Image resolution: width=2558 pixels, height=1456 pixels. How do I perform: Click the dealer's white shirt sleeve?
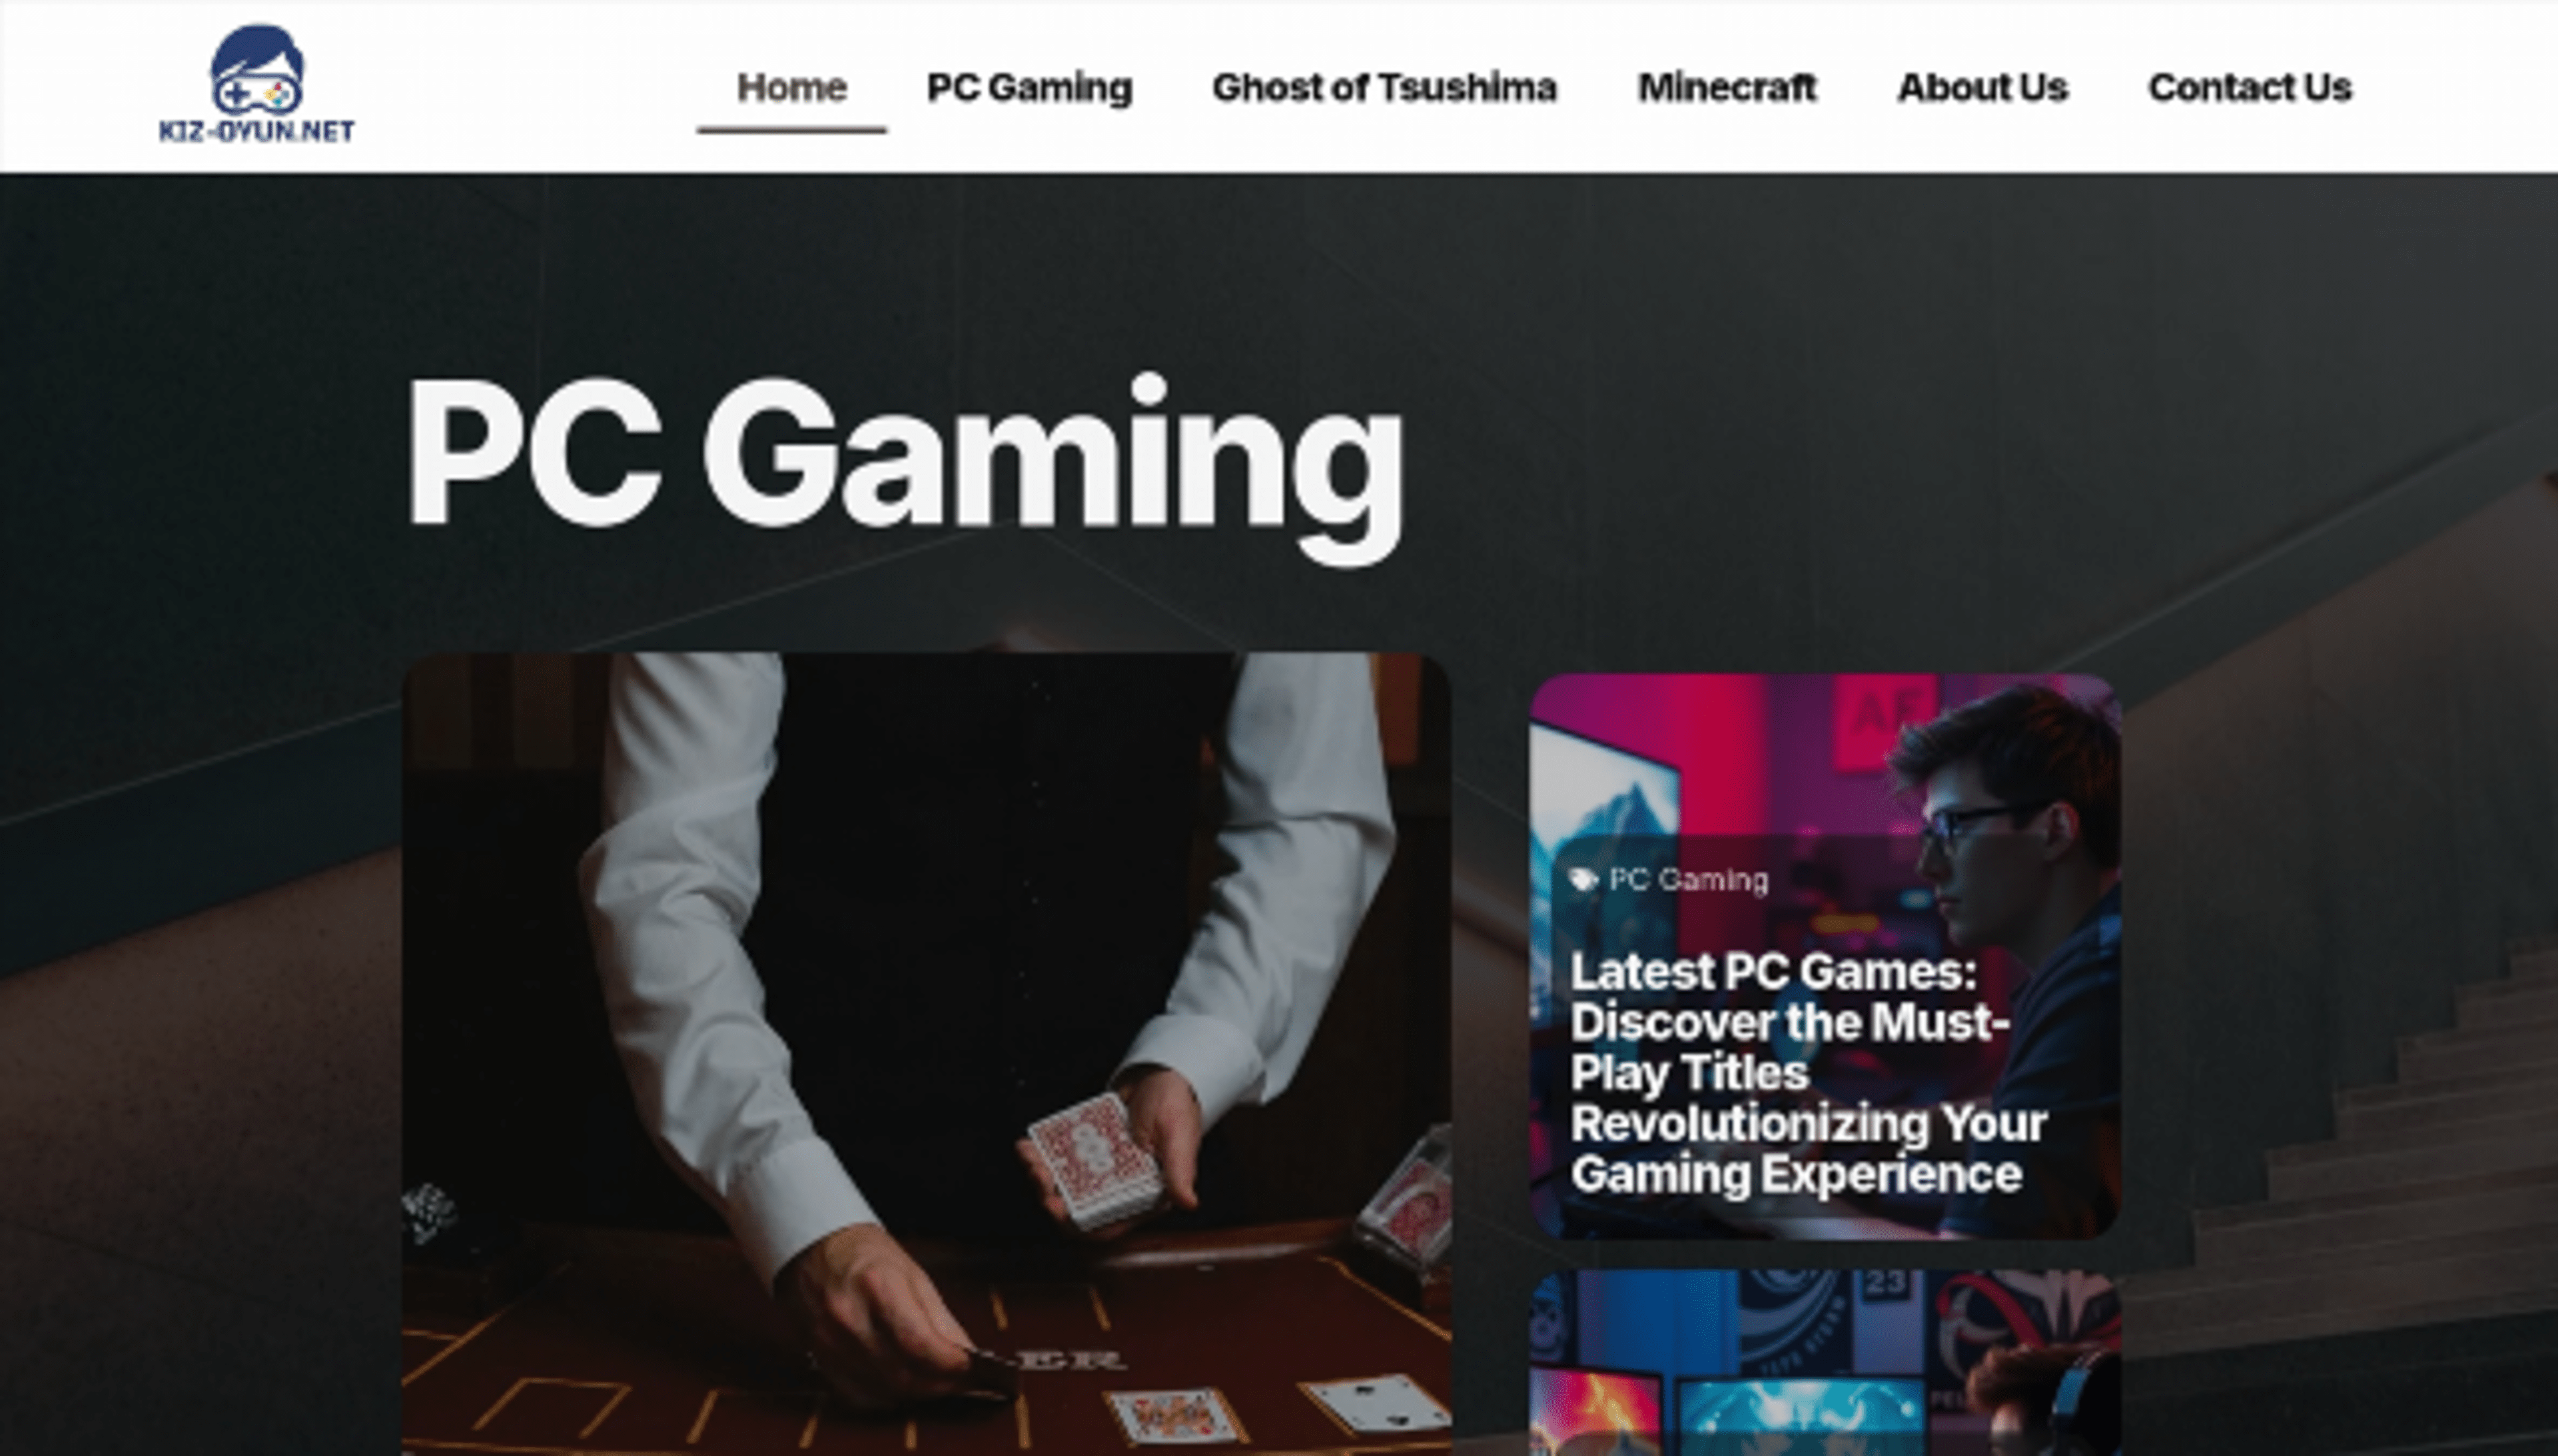700,950
